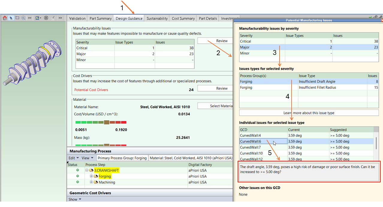Screen dimensions: 383x207
Task: Activate the rectangle box-select tool
Action: 17,18
